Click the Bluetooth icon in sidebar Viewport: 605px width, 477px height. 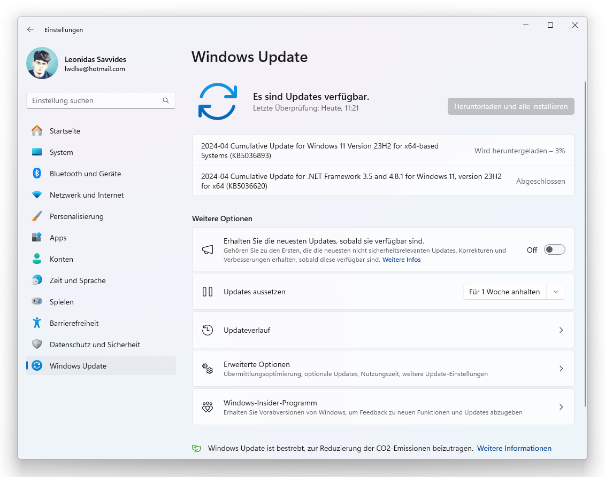pyautogui.click(x=37, y=174)
